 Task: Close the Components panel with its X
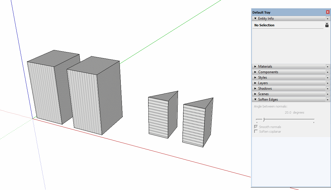(x=328, y=72)
